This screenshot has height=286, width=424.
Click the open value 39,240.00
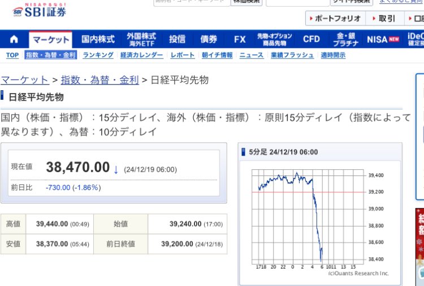coord(185,224)
